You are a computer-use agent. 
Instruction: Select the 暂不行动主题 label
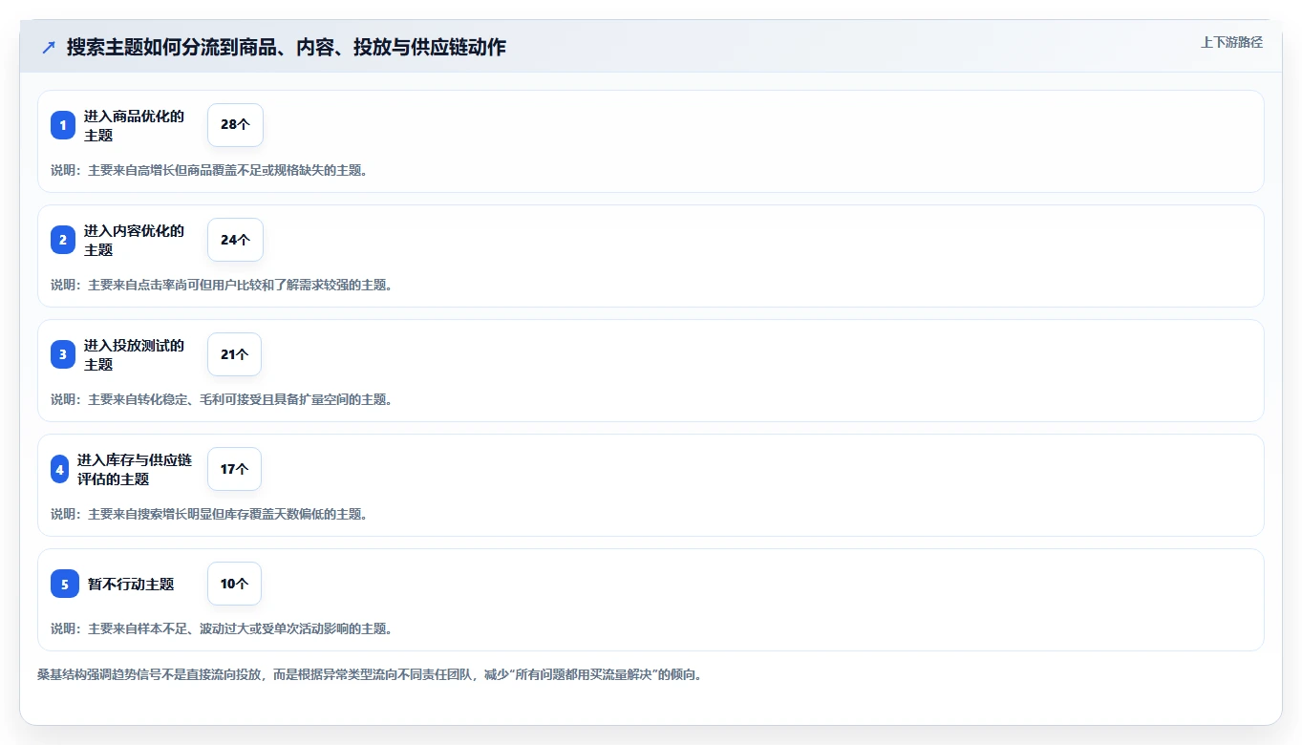point(131,584)
